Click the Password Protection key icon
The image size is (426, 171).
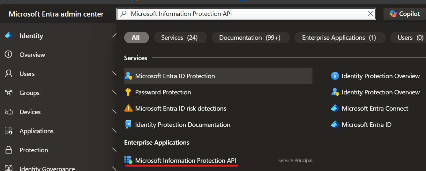point(128,92)
